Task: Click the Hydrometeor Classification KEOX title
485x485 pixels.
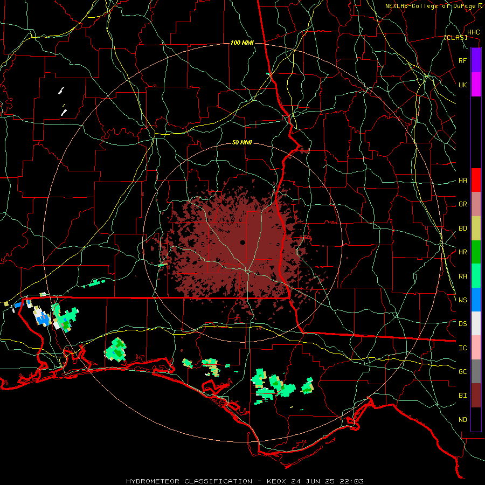Action: 245,481
